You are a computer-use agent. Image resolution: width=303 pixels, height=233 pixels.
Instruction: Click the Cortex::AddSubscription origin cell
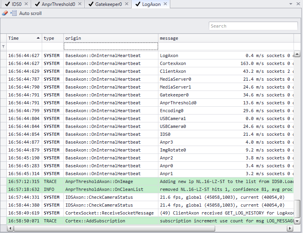coord(111,221)
